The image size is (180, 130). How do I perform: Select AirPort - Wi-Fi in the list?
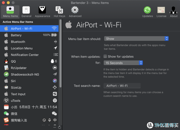point(29,29)
